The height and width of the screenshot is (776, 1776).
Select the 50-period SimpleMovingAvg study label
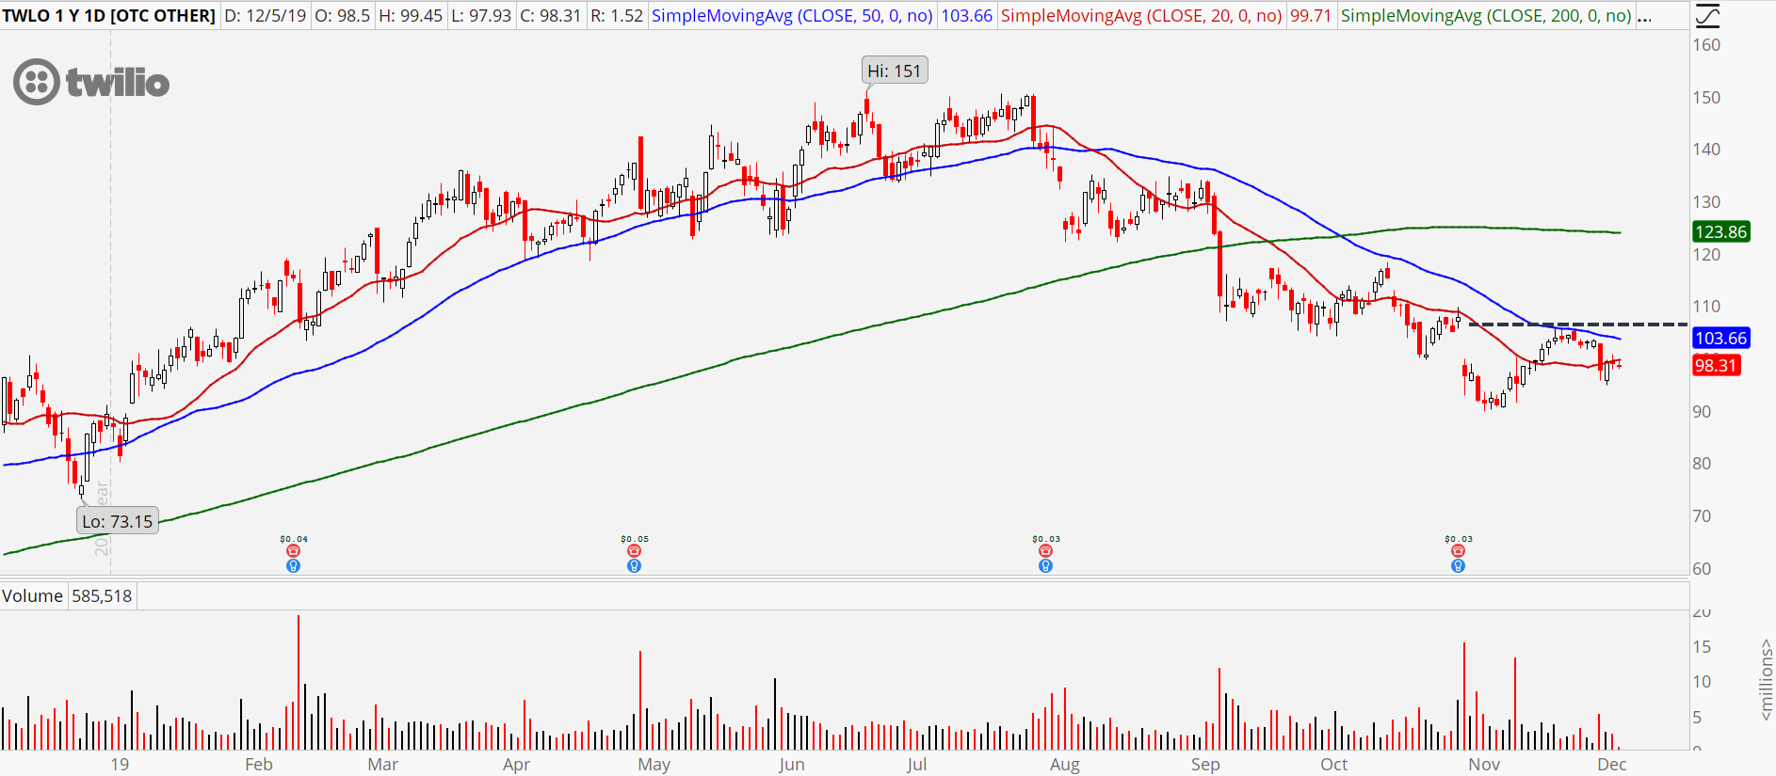click(792, 16)
